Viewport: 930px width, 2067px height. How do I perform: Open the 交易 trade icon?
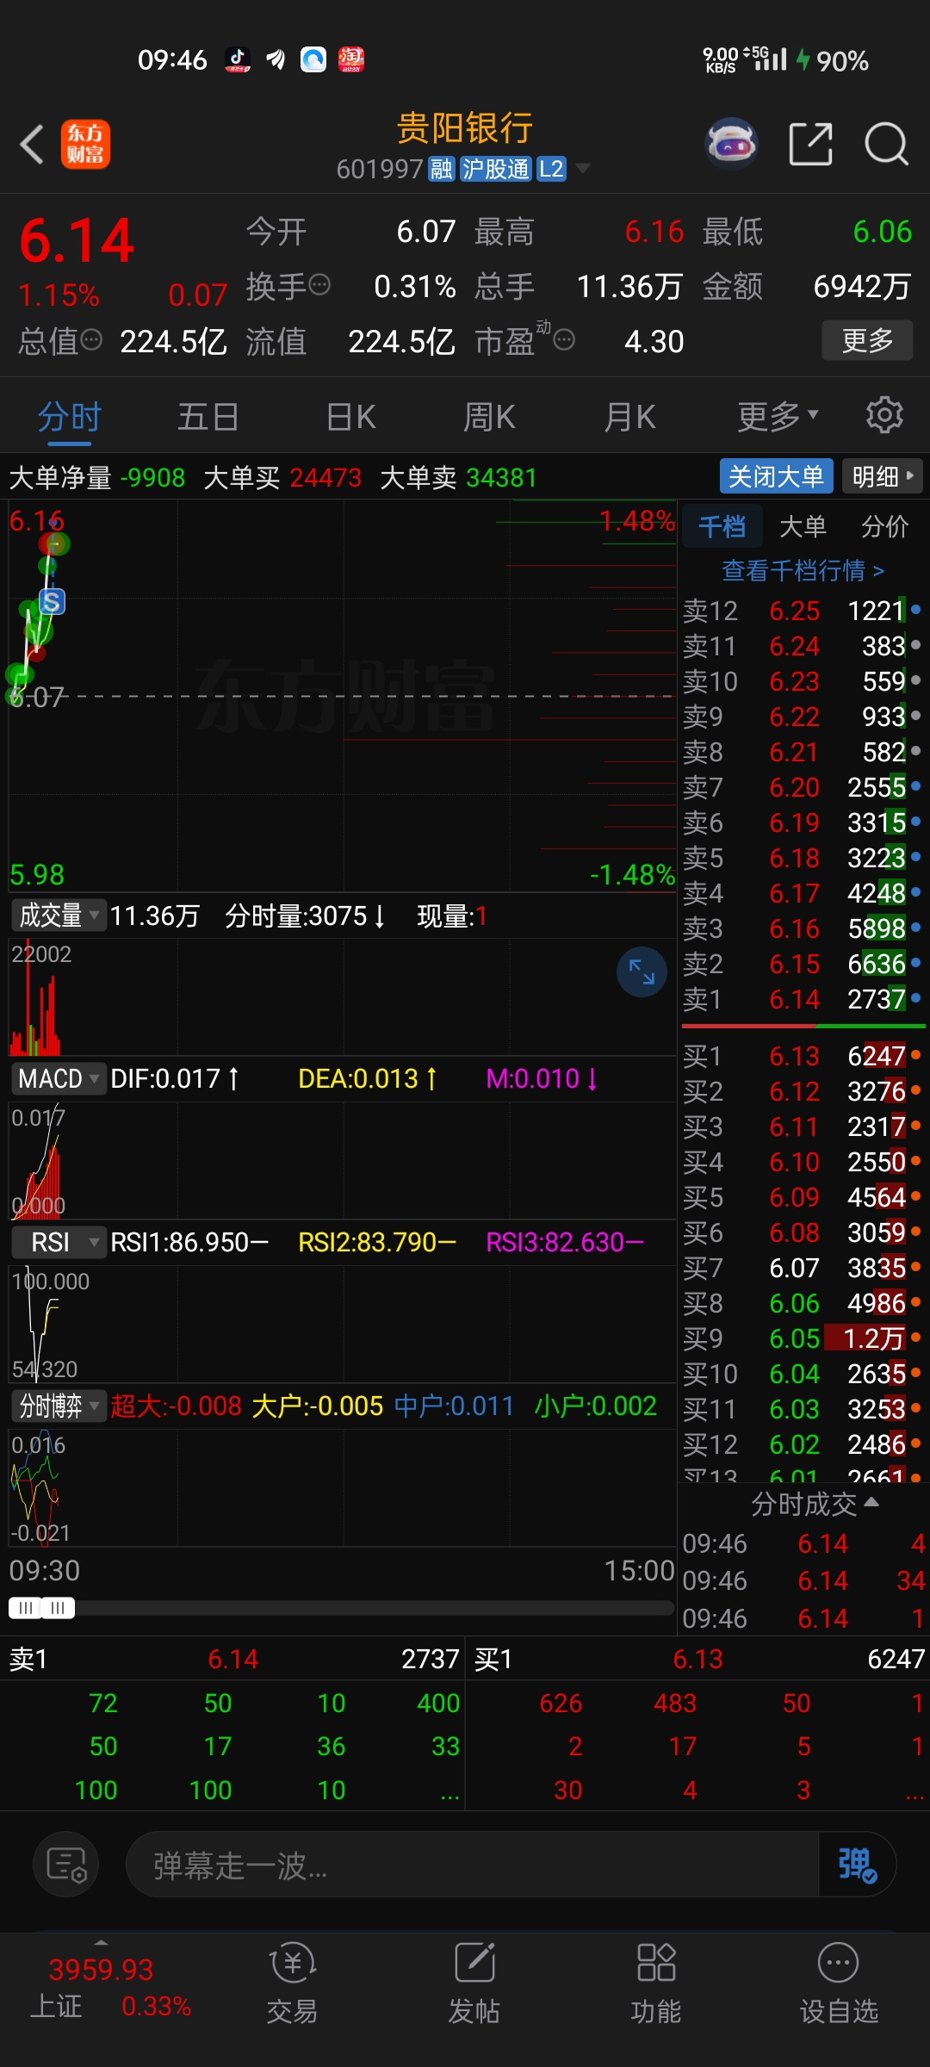click(x=292, y=1983)
